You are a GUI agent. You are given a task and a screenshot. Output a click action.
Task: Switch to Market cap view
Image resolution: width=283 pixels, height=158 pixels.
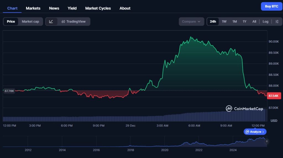click(x=30, y=22)
